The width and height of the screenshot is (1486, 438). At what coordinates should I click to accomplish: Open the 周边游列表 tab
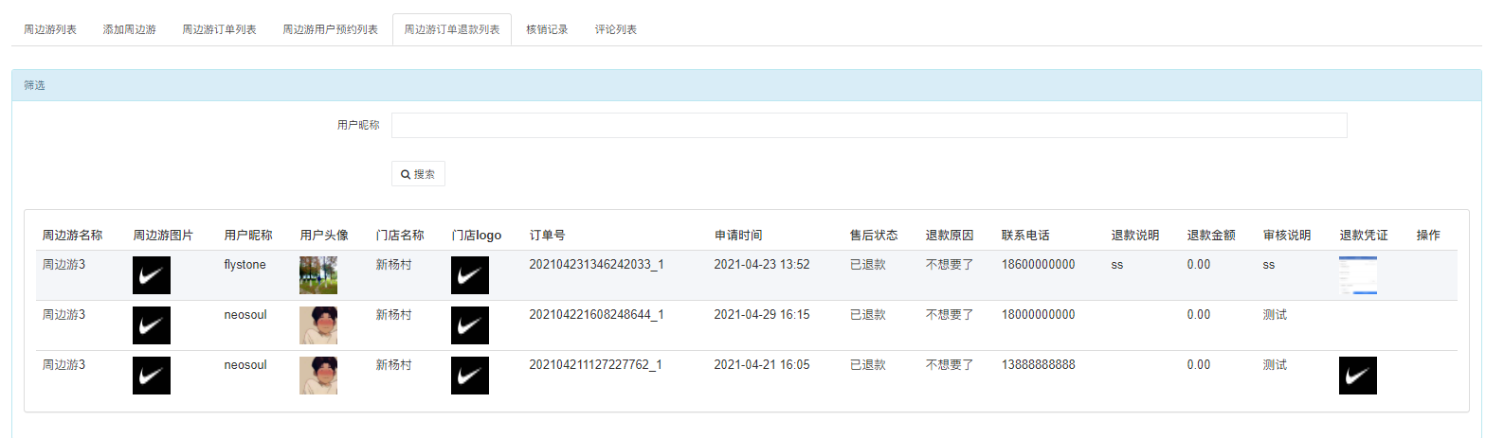[50, 29]
